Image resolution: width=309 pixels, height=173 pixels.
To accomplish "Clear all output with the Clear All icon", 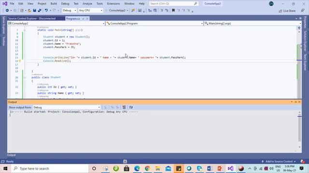I will [x=124, y=107].
